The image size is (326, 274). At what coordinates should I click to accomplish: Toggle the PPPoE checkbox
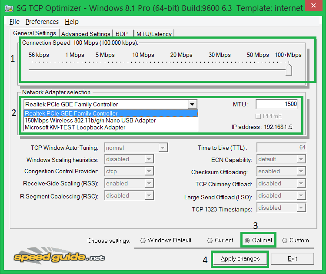click(x=258, y=116)
